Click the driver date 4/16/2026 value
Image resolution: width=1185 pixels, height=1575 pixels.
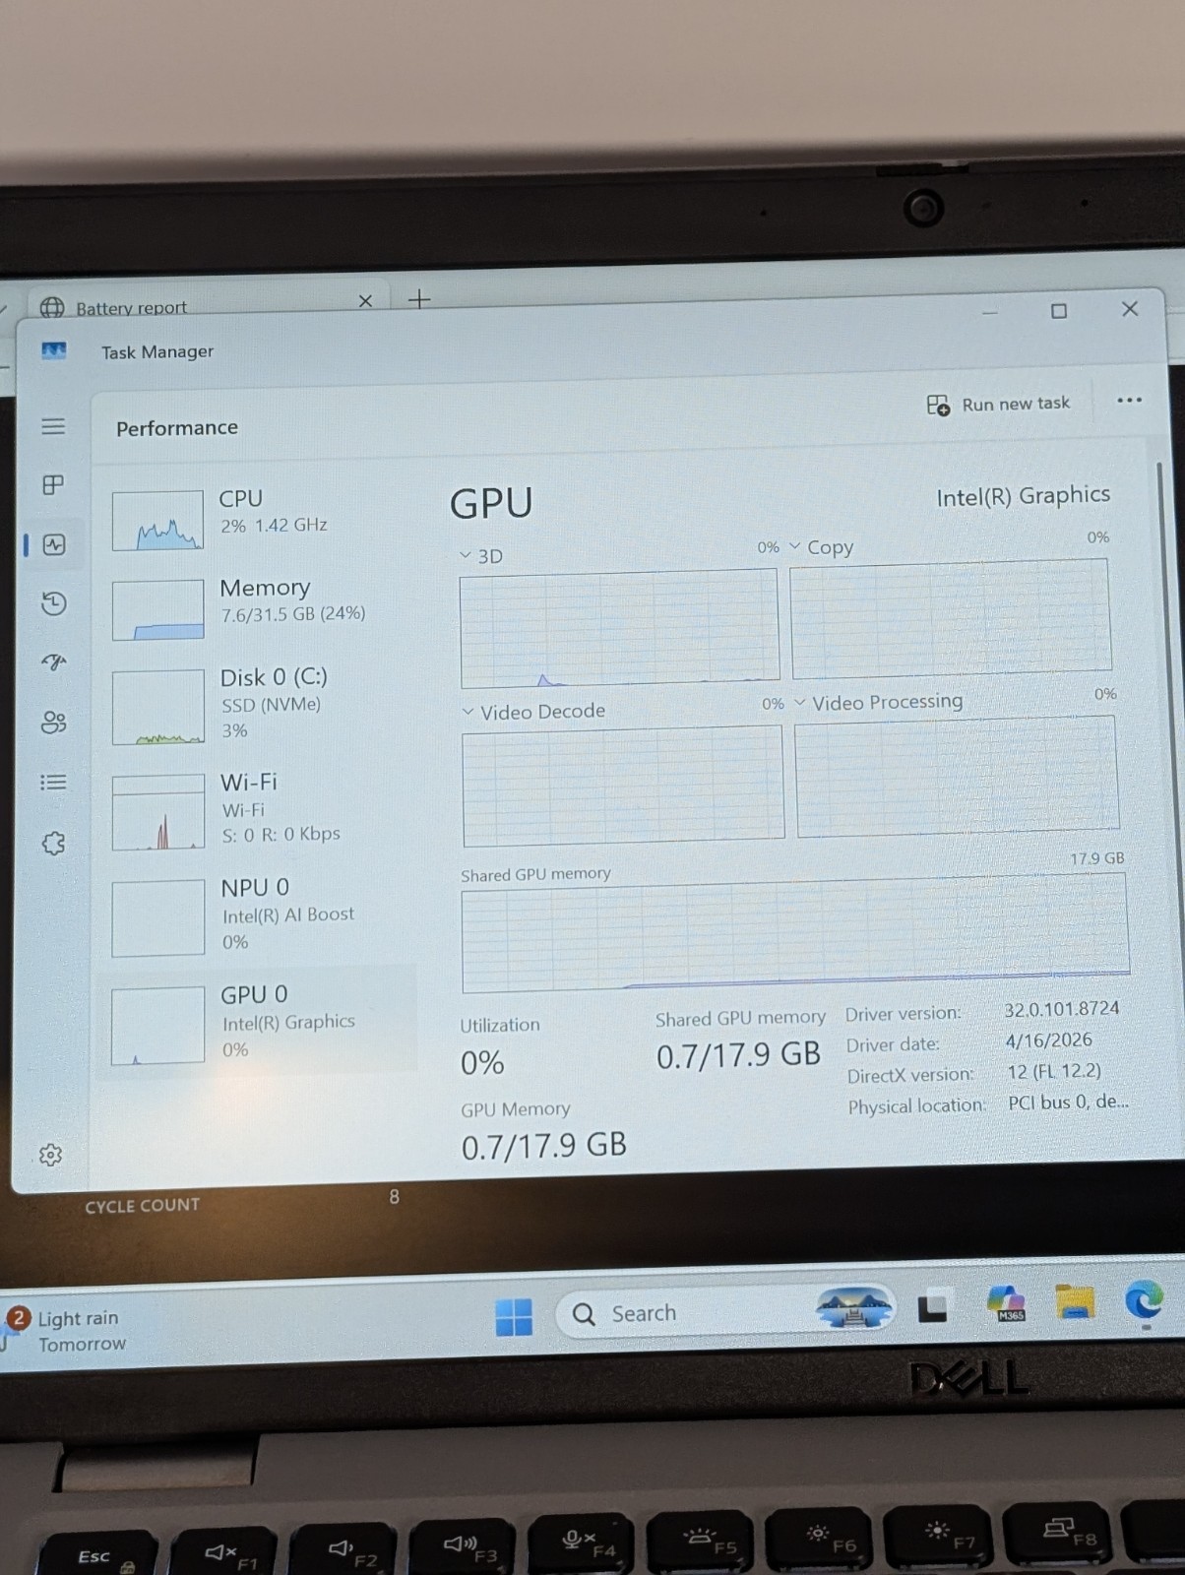1048,1040
